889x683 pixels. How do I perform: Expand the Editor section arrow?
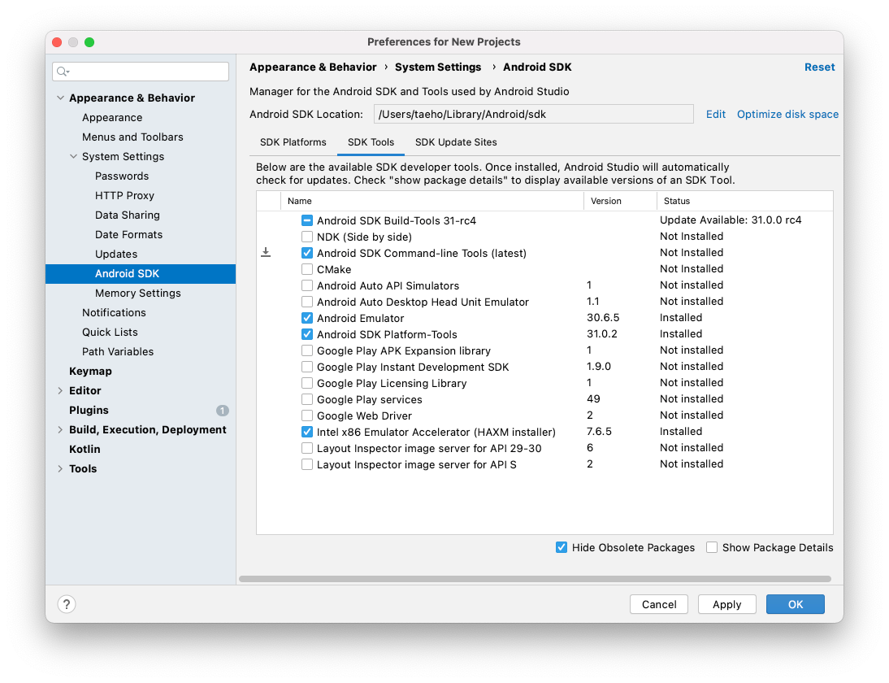click(x=60, y=390)
